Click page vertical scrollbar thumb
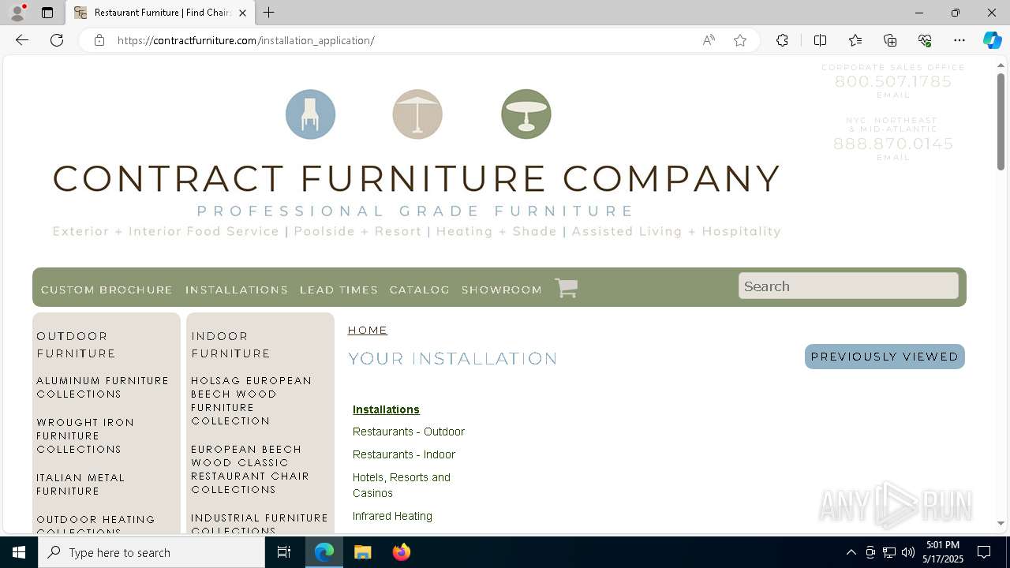Viewport: 1010px width, 568px height. pos(1001,121)
